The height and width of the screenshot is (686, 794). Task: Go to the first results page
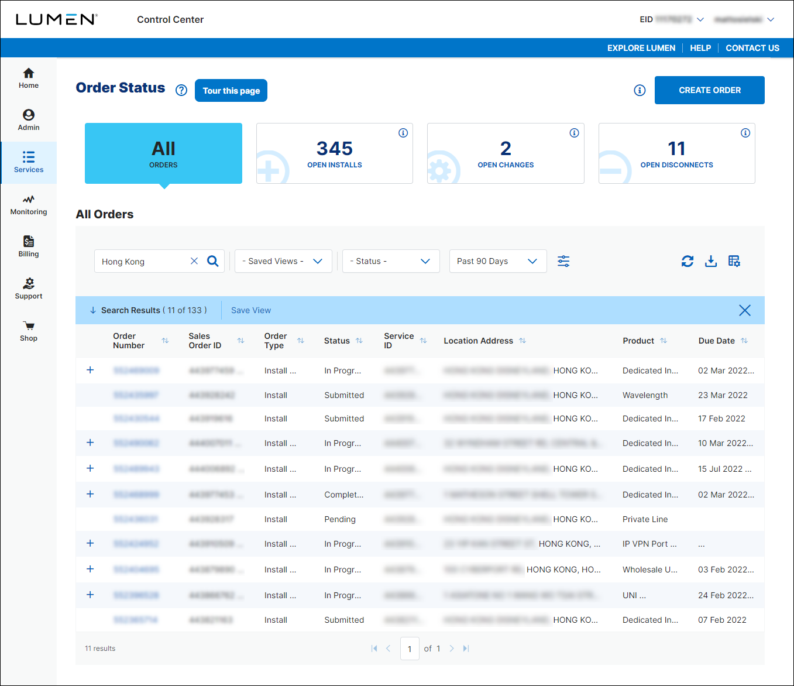pos(374,649)
